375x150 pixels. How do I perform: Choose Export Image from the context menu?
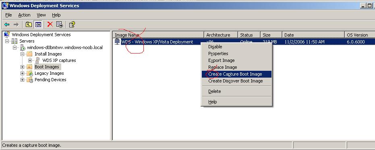[236, 60]
